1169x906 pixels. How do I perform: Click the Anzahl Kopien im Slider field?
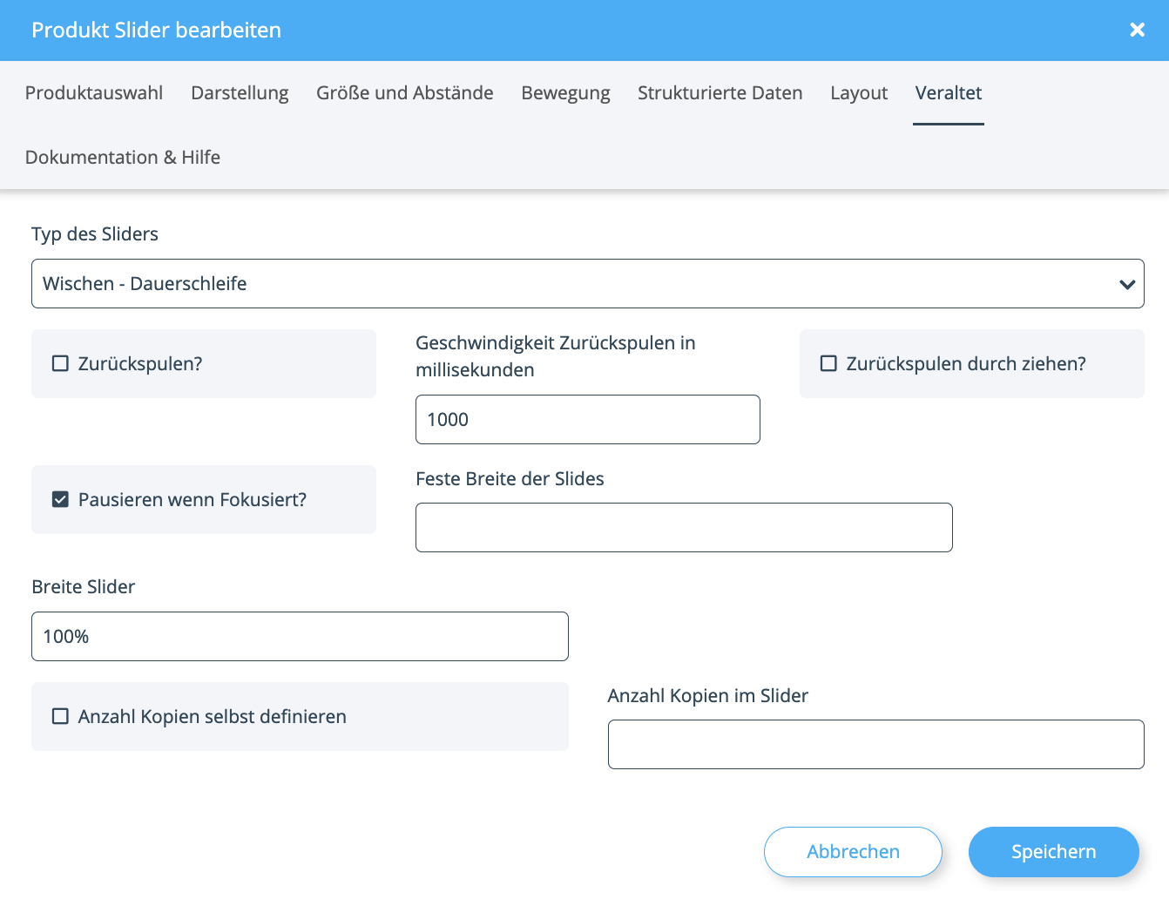coord(876,745)
